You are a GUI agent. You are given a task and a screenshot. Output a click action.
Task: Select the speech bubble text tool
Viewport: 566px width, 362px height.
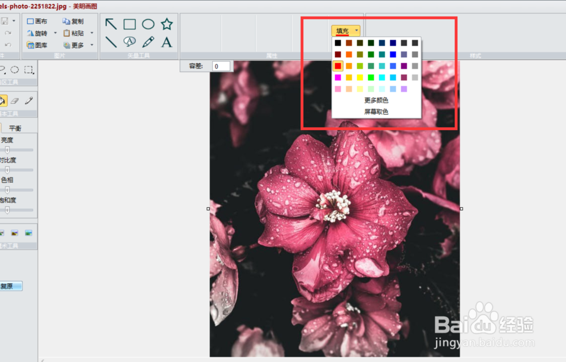[x=130, y=42]
